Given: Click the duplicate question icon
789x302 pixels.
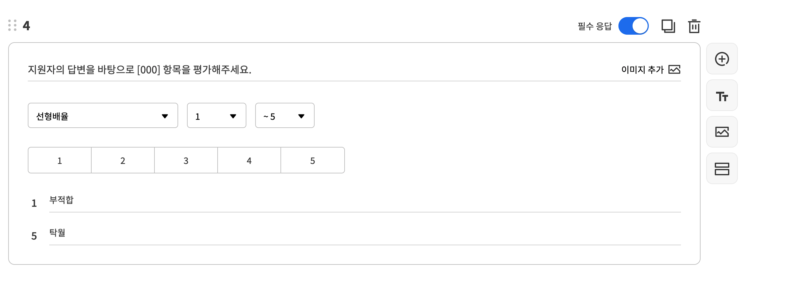Looking at the screenshot, I should pyautogui.click(x=668, y=26).
